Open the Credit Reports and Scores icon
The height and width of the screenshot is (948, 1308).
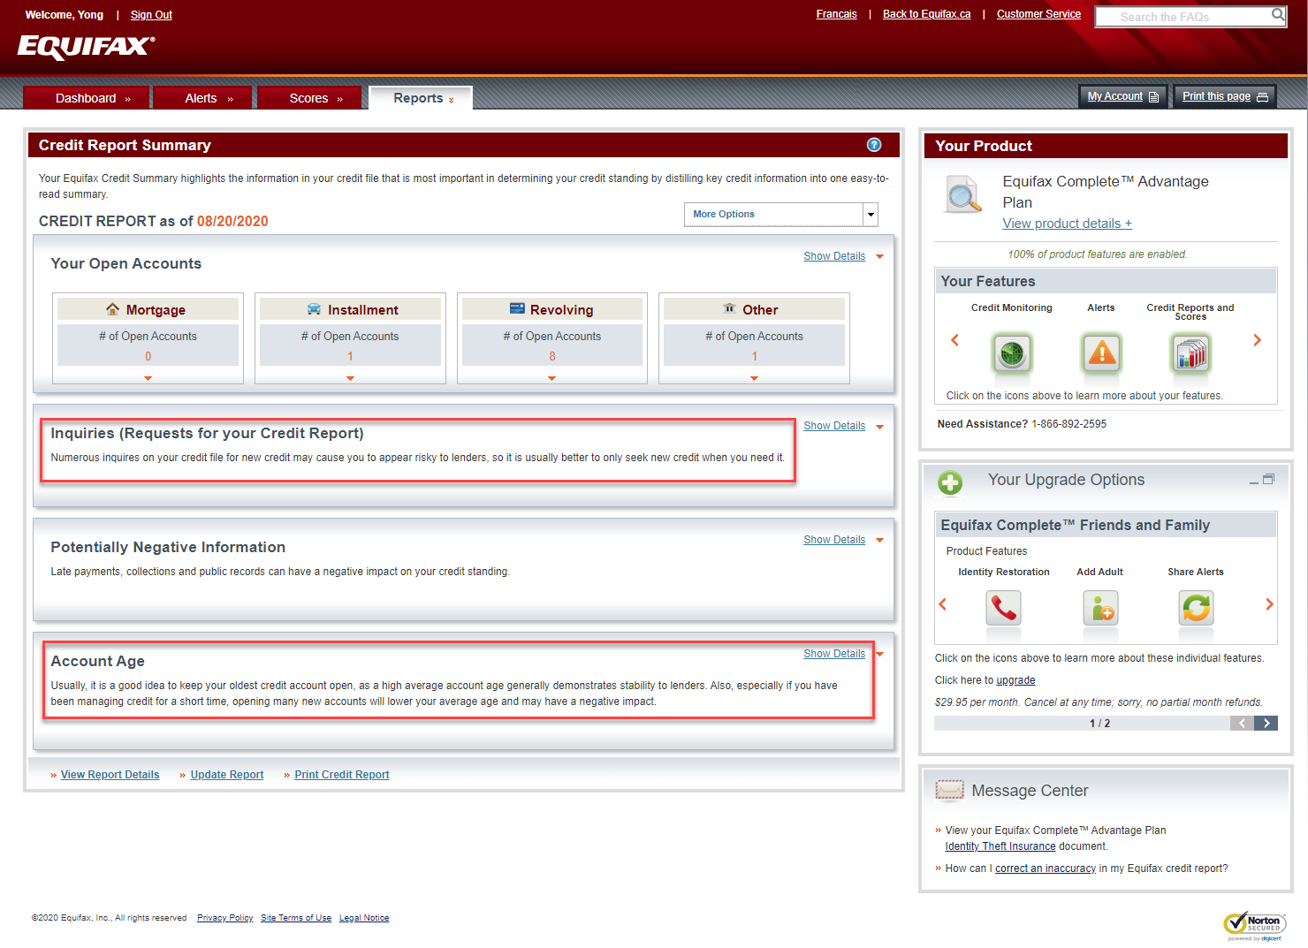1190,353
